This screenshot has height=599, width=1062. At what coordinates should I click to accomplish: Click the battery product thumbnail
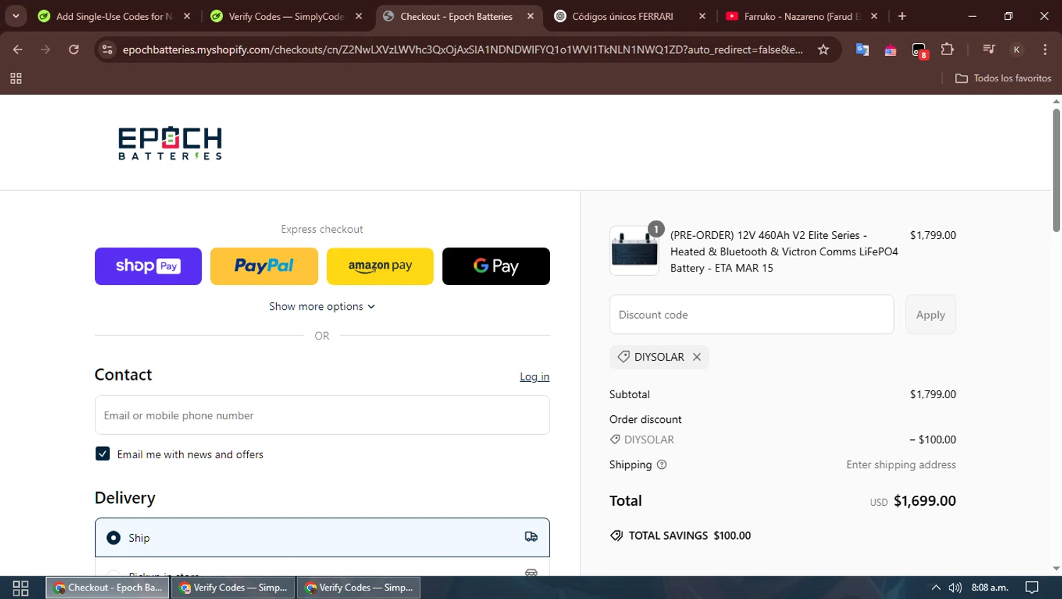point(634,251)
